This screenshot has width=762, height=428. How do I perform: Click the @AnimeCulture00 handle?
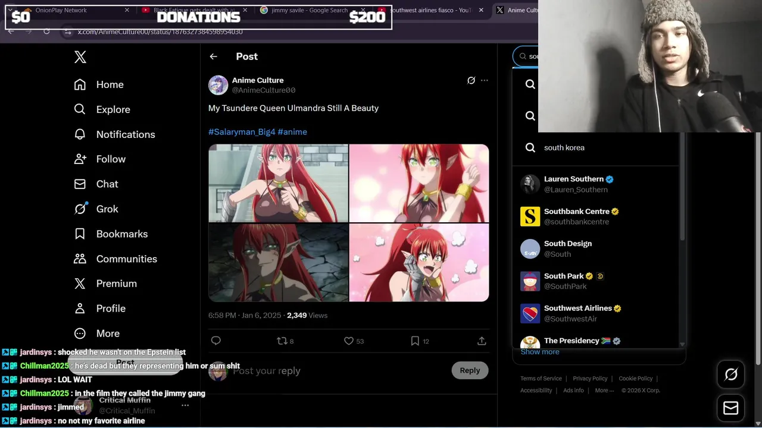[x=264, y=90]
